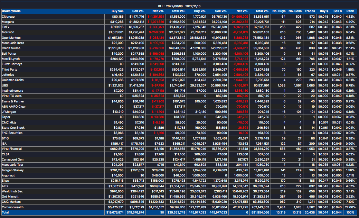Select the AIEX broker name
359x218 pixels.
pos(5,186)
